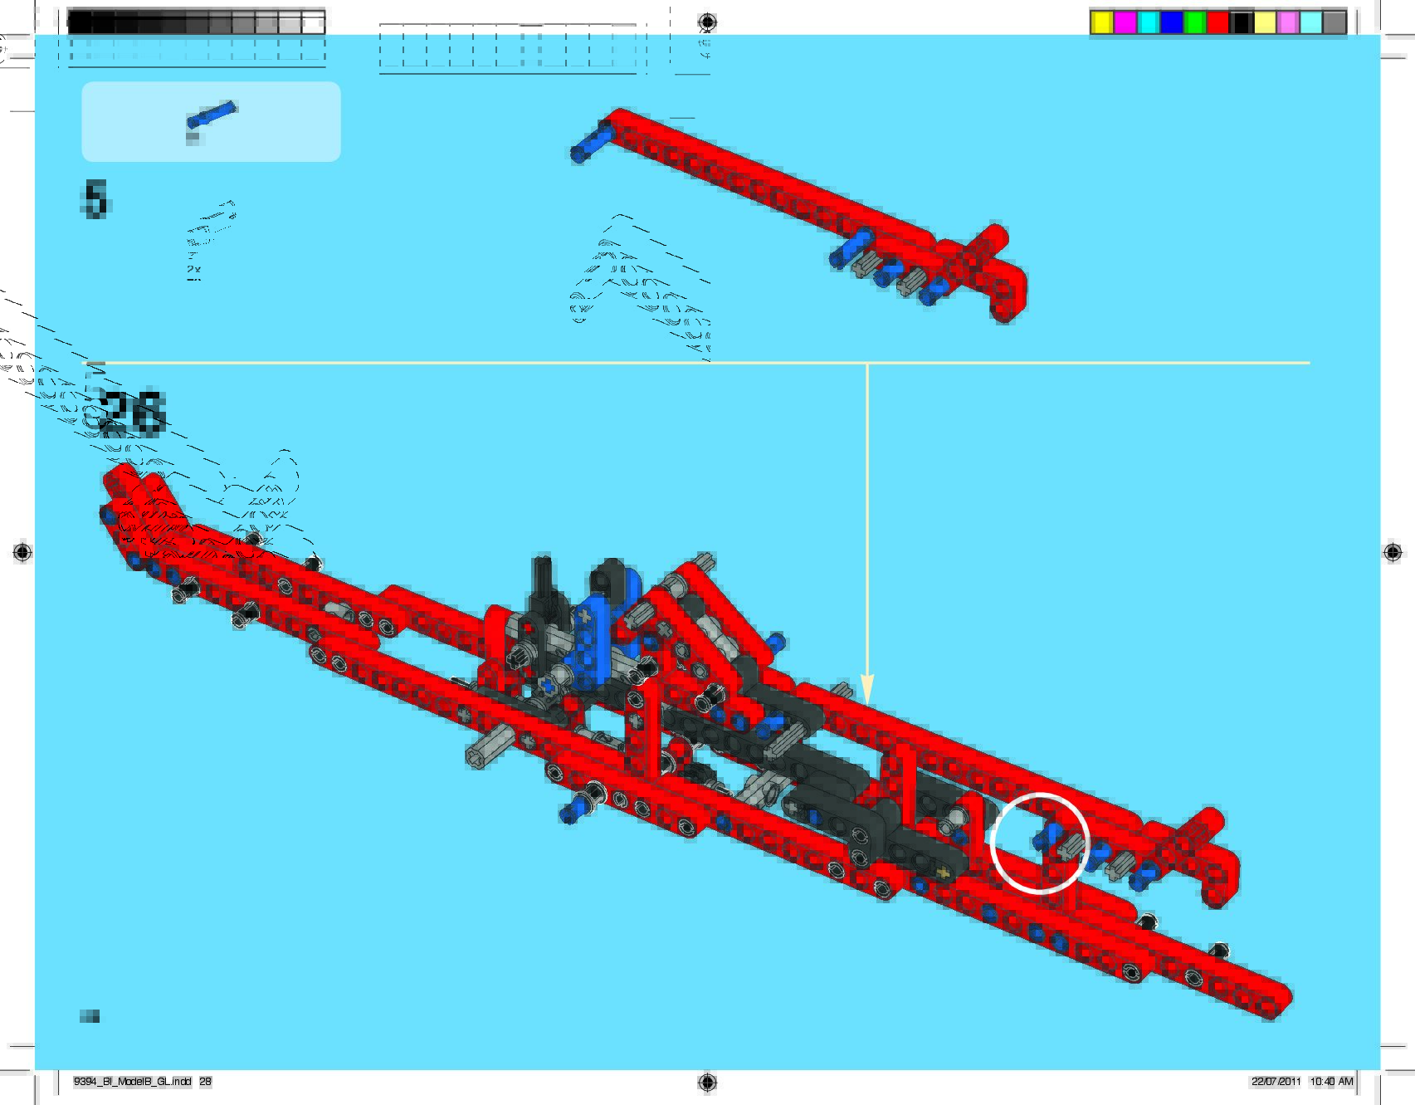Click the yellow swatch in the color bar
Image resolution: width=1415 pixels, height=1105 pixels.
pos(1101,22)
